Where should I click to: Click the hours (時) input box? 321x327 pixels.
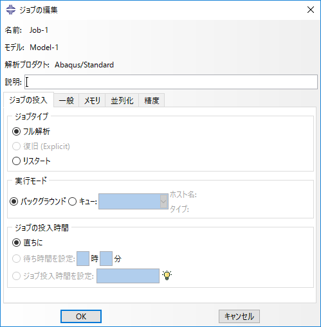[x=83, y=259]
